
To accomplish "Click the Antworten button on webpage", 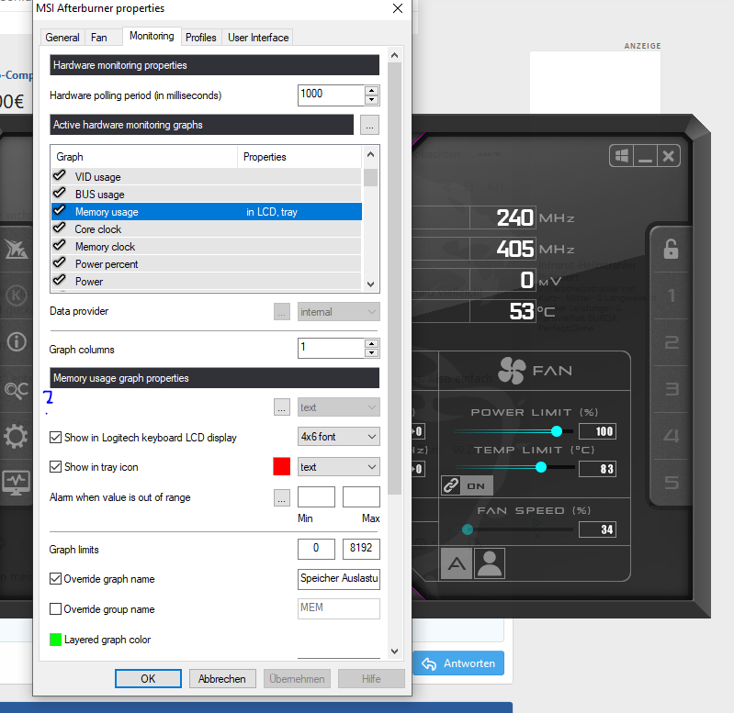I will tap(458, 663).
